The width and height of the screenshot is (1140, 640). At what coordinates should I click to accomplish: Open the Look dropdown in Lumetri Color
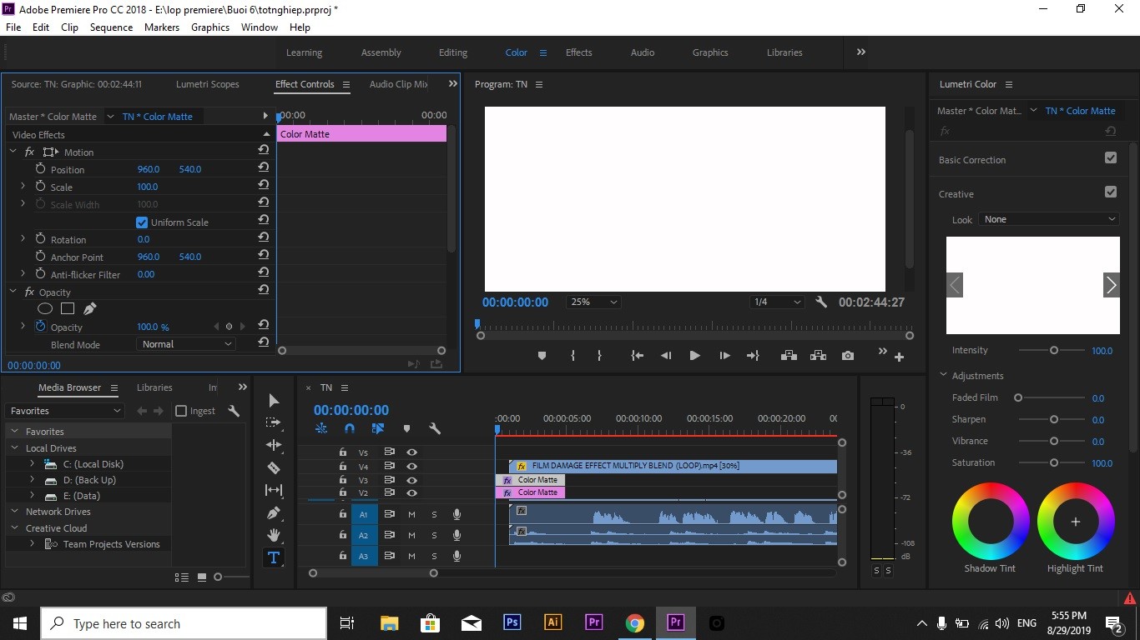(1050, 219)
